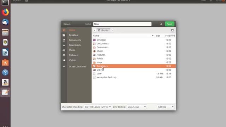Viewport: 226px width, 127px height.
Task: Launch Rhythmbox from the dock
Action: point(5,42)
